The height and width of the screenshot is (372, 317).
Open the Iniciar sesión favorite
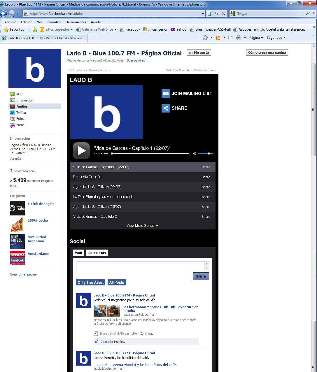click(155, 29)
